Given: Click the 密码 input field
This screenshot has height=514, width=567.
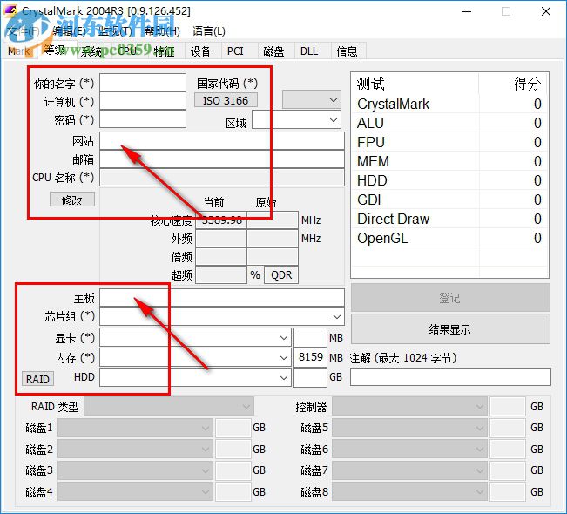Looking at the screenshot, I should (143, 119).
